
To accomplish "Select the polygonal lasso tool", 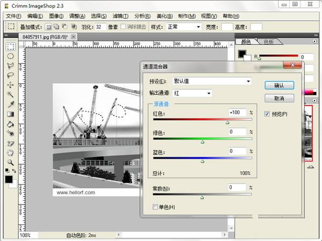I will [x=11, y=65].
